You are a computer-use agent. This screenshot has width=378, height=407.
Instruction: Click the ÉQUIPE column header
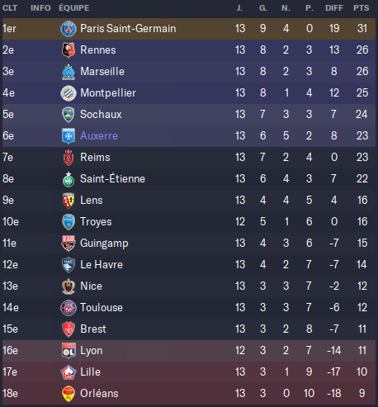(x=74, y=8)
